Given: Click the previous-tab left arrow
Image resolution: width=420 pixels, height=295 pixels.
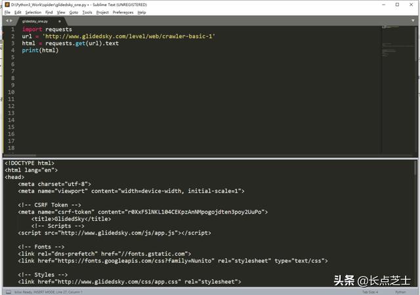Looking at the screenshot, I should 7,21.
